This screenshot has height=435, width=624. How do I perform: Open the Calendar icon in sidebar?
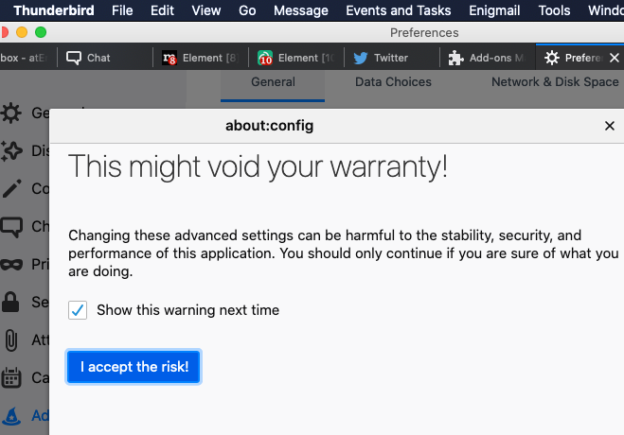[11, 377]
